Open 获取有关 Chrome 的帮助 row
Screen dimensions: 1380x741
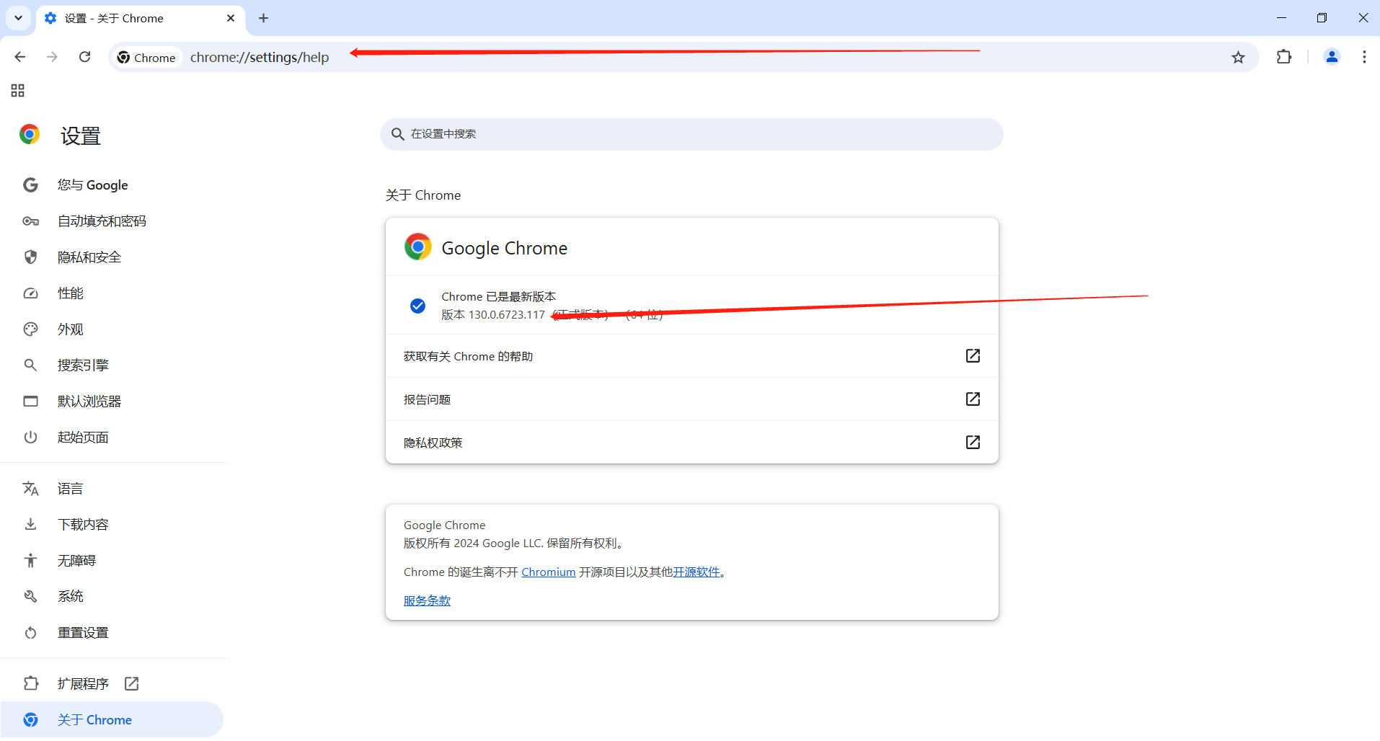691,356
